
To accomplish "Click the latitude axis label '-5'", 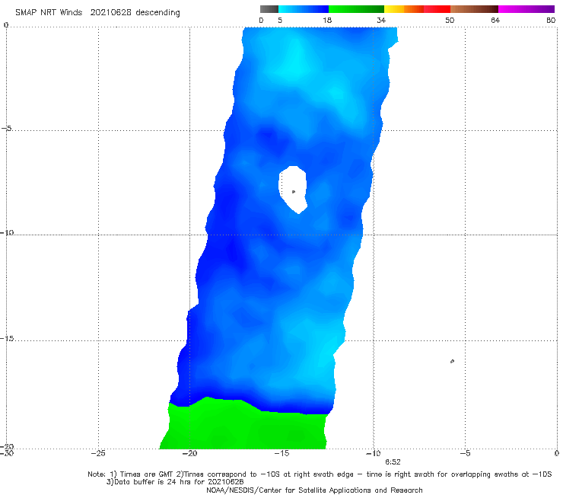I will coord(6,129).
